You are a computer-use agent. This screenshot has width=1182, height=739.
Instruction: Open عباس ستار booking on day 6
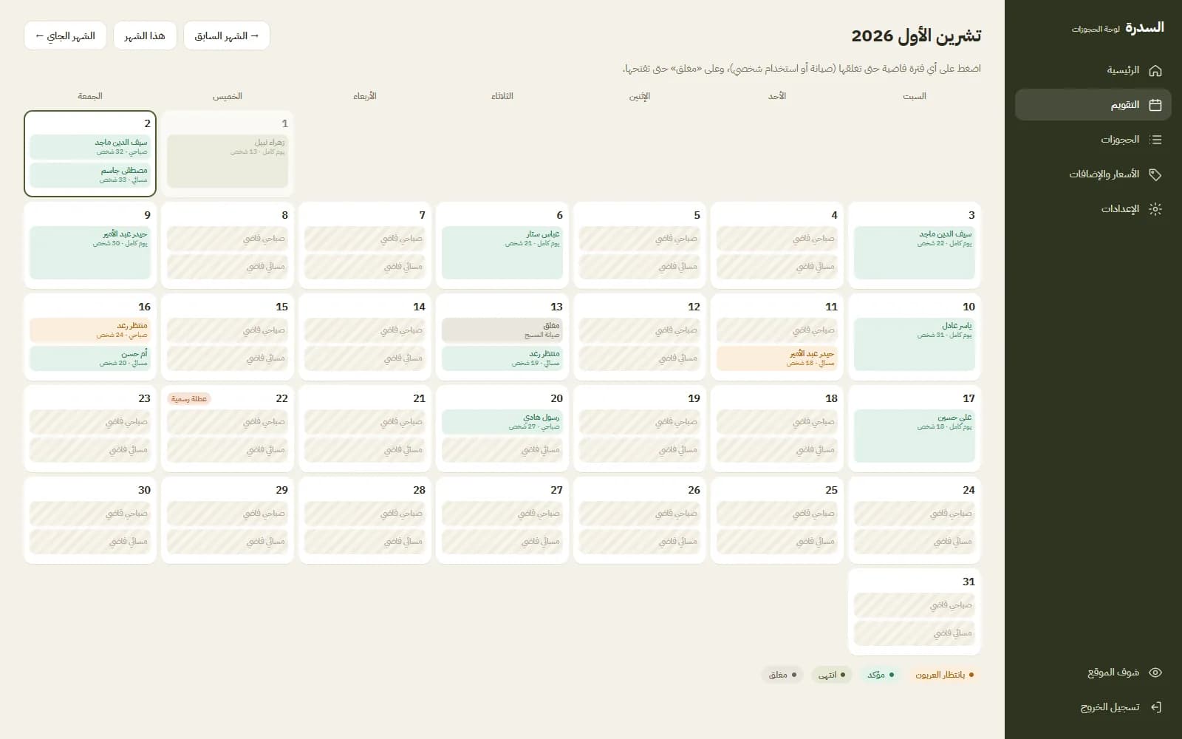(502, 253)
